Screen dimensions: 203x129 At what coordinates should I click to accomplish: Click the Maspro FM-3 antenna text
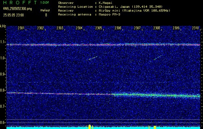pos(109,15)
